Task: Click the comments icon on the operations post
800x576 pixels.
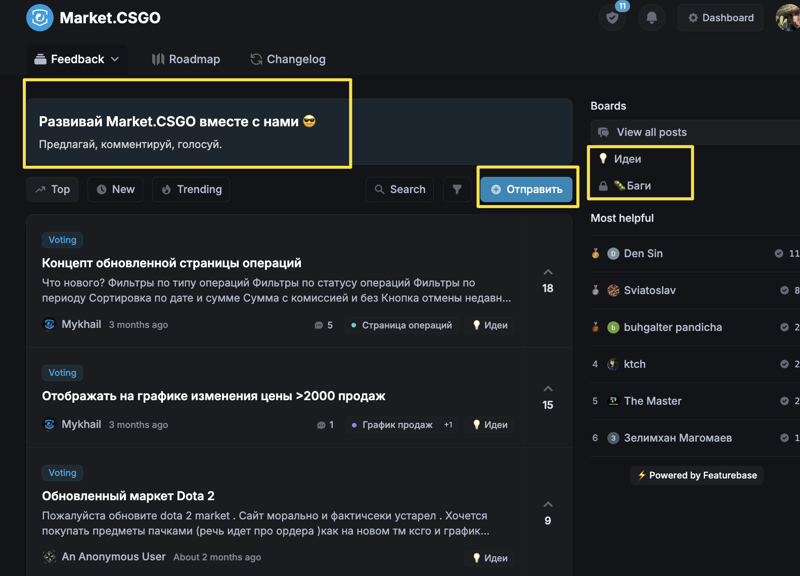Action: coord(319,325)
